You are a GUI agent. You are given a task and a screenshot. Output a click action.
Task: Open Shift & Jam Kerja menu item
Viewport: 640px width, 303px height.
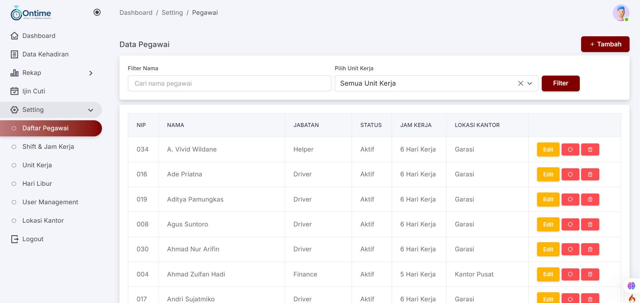pos(48,147)
